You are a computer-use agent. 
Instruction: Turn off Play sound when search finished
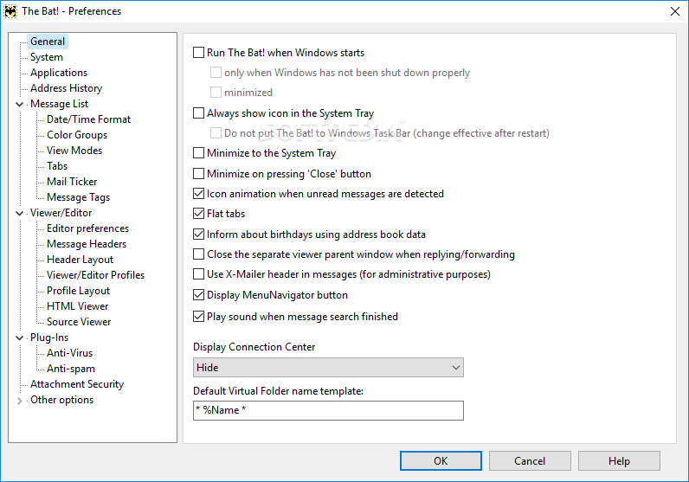point(199,317)
